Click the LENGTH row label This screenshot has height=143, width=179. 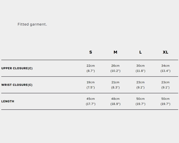click(8, 101)
